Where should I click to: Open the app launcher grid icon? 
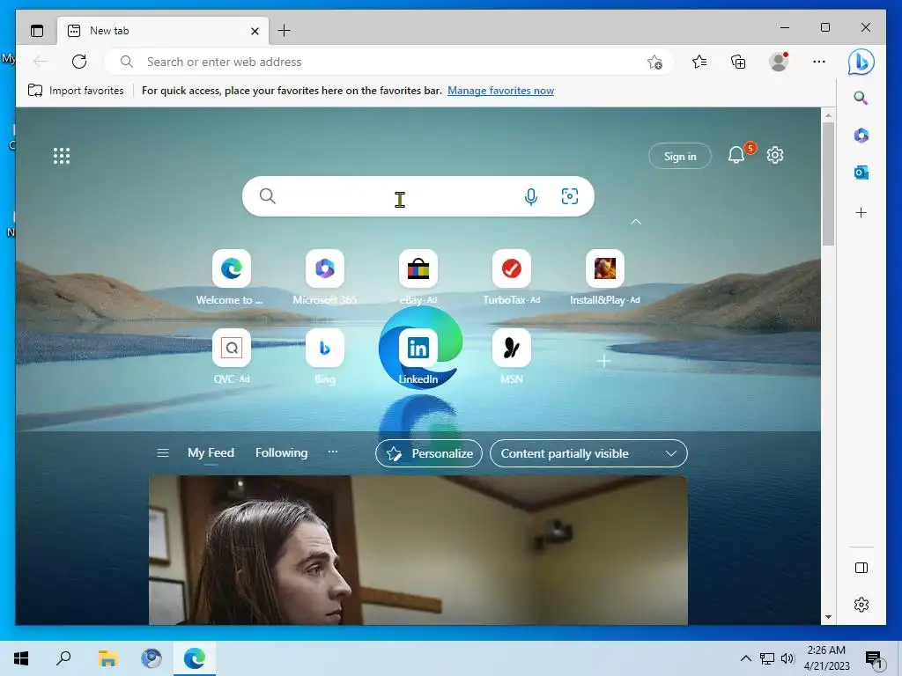pos(62,156)
